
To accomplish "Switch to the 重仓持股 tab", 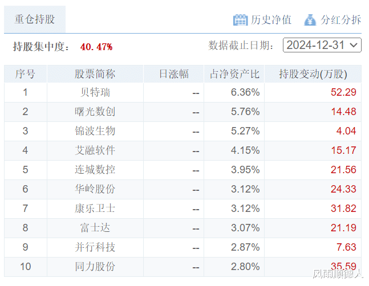I will coord(35,19).
